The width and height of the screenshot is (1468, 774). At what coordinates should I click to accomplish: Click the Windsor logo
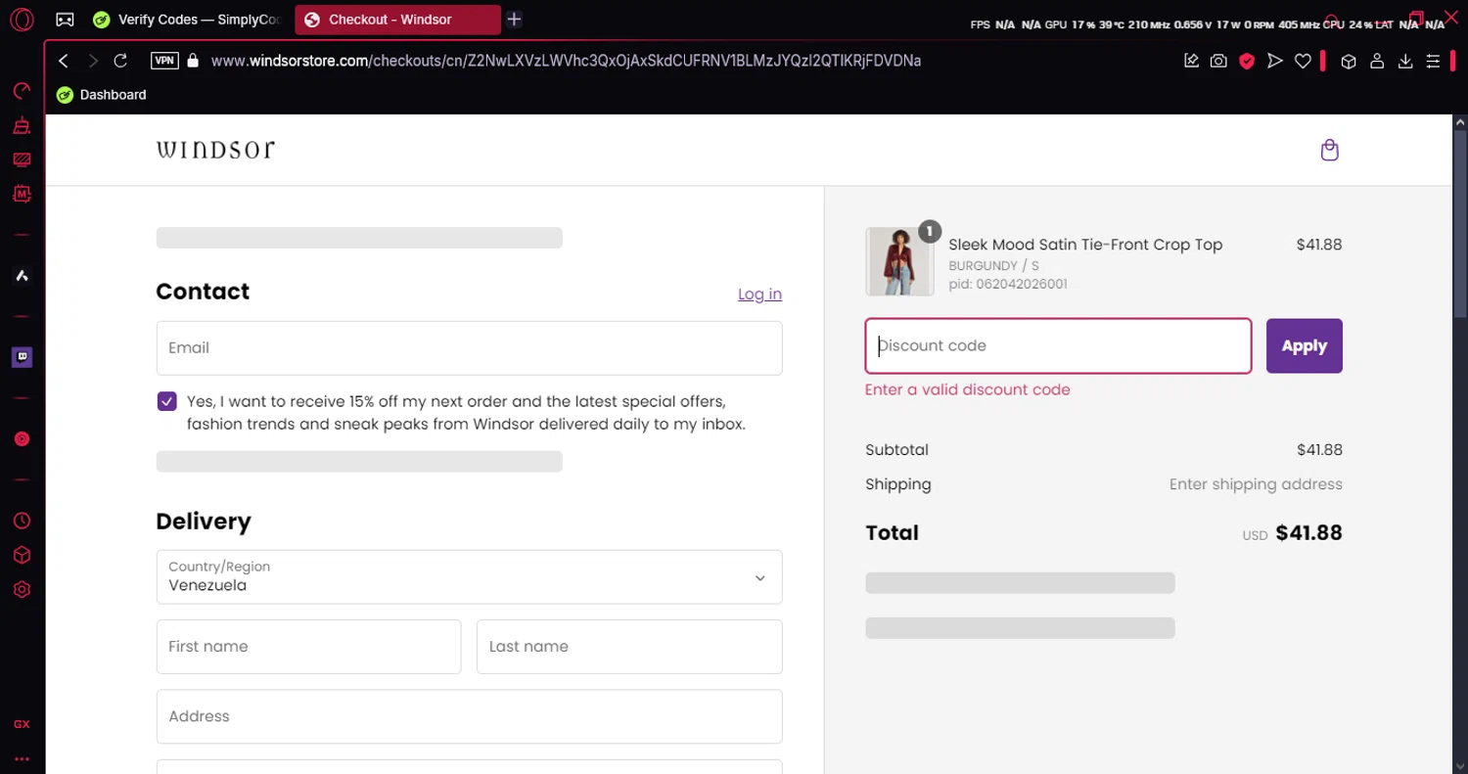pos(215,149)
